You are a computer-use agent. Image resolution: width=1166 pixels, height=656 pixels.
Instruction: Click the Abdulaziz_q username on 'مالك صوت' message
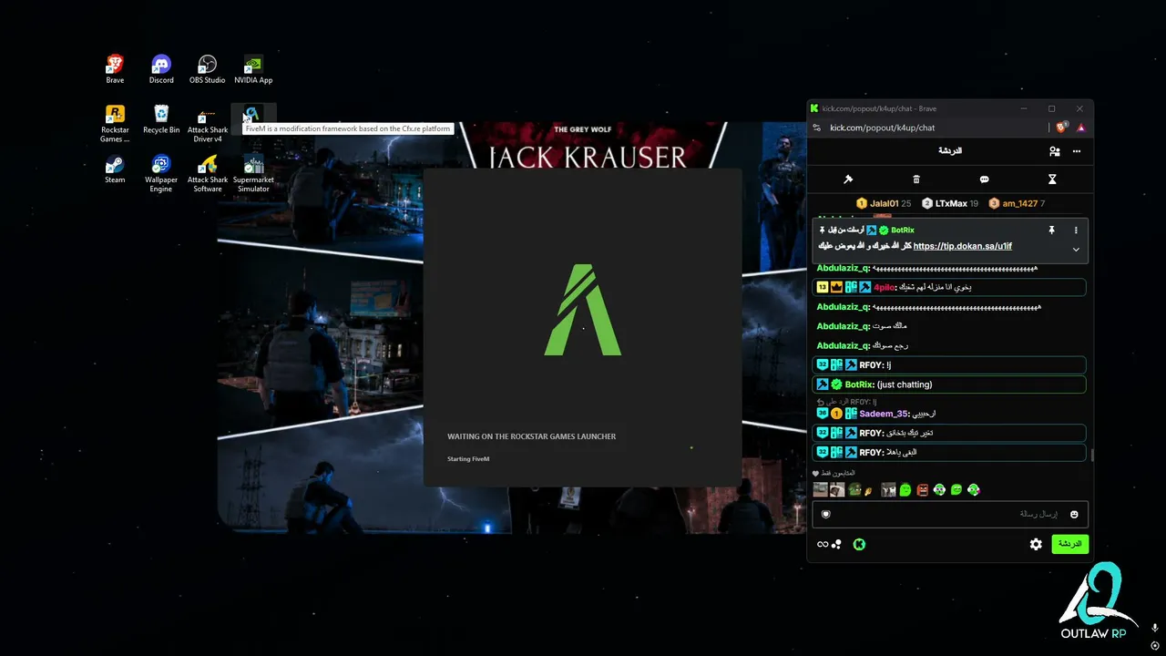click(843, 326)
